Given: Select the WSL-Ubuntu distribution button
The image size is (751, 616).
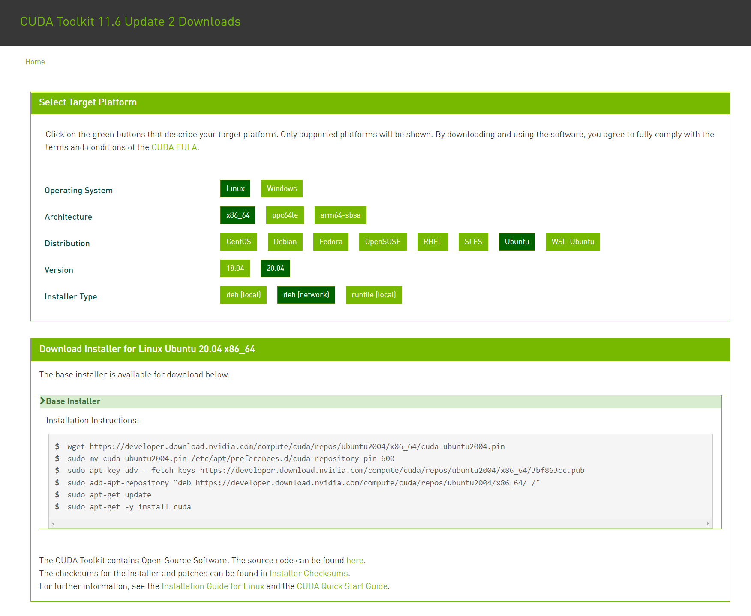Looking at the screenshot, I should coord(573,242).
